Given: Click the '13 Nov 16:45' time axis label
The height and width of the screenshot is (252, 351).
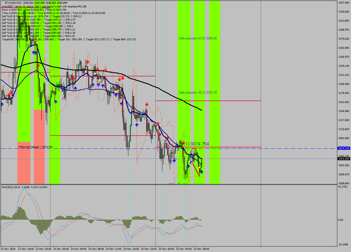Looking at the screenshot, I should click(x=26, y=249).
